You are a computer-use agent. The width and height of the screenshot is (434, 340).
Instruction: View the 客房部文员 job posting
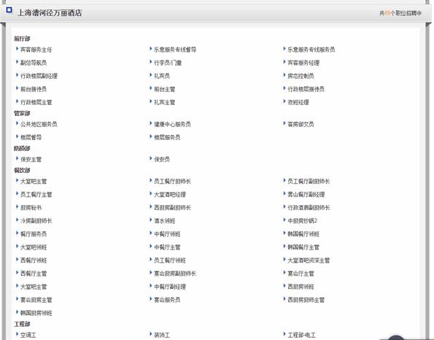coord(301,124)
